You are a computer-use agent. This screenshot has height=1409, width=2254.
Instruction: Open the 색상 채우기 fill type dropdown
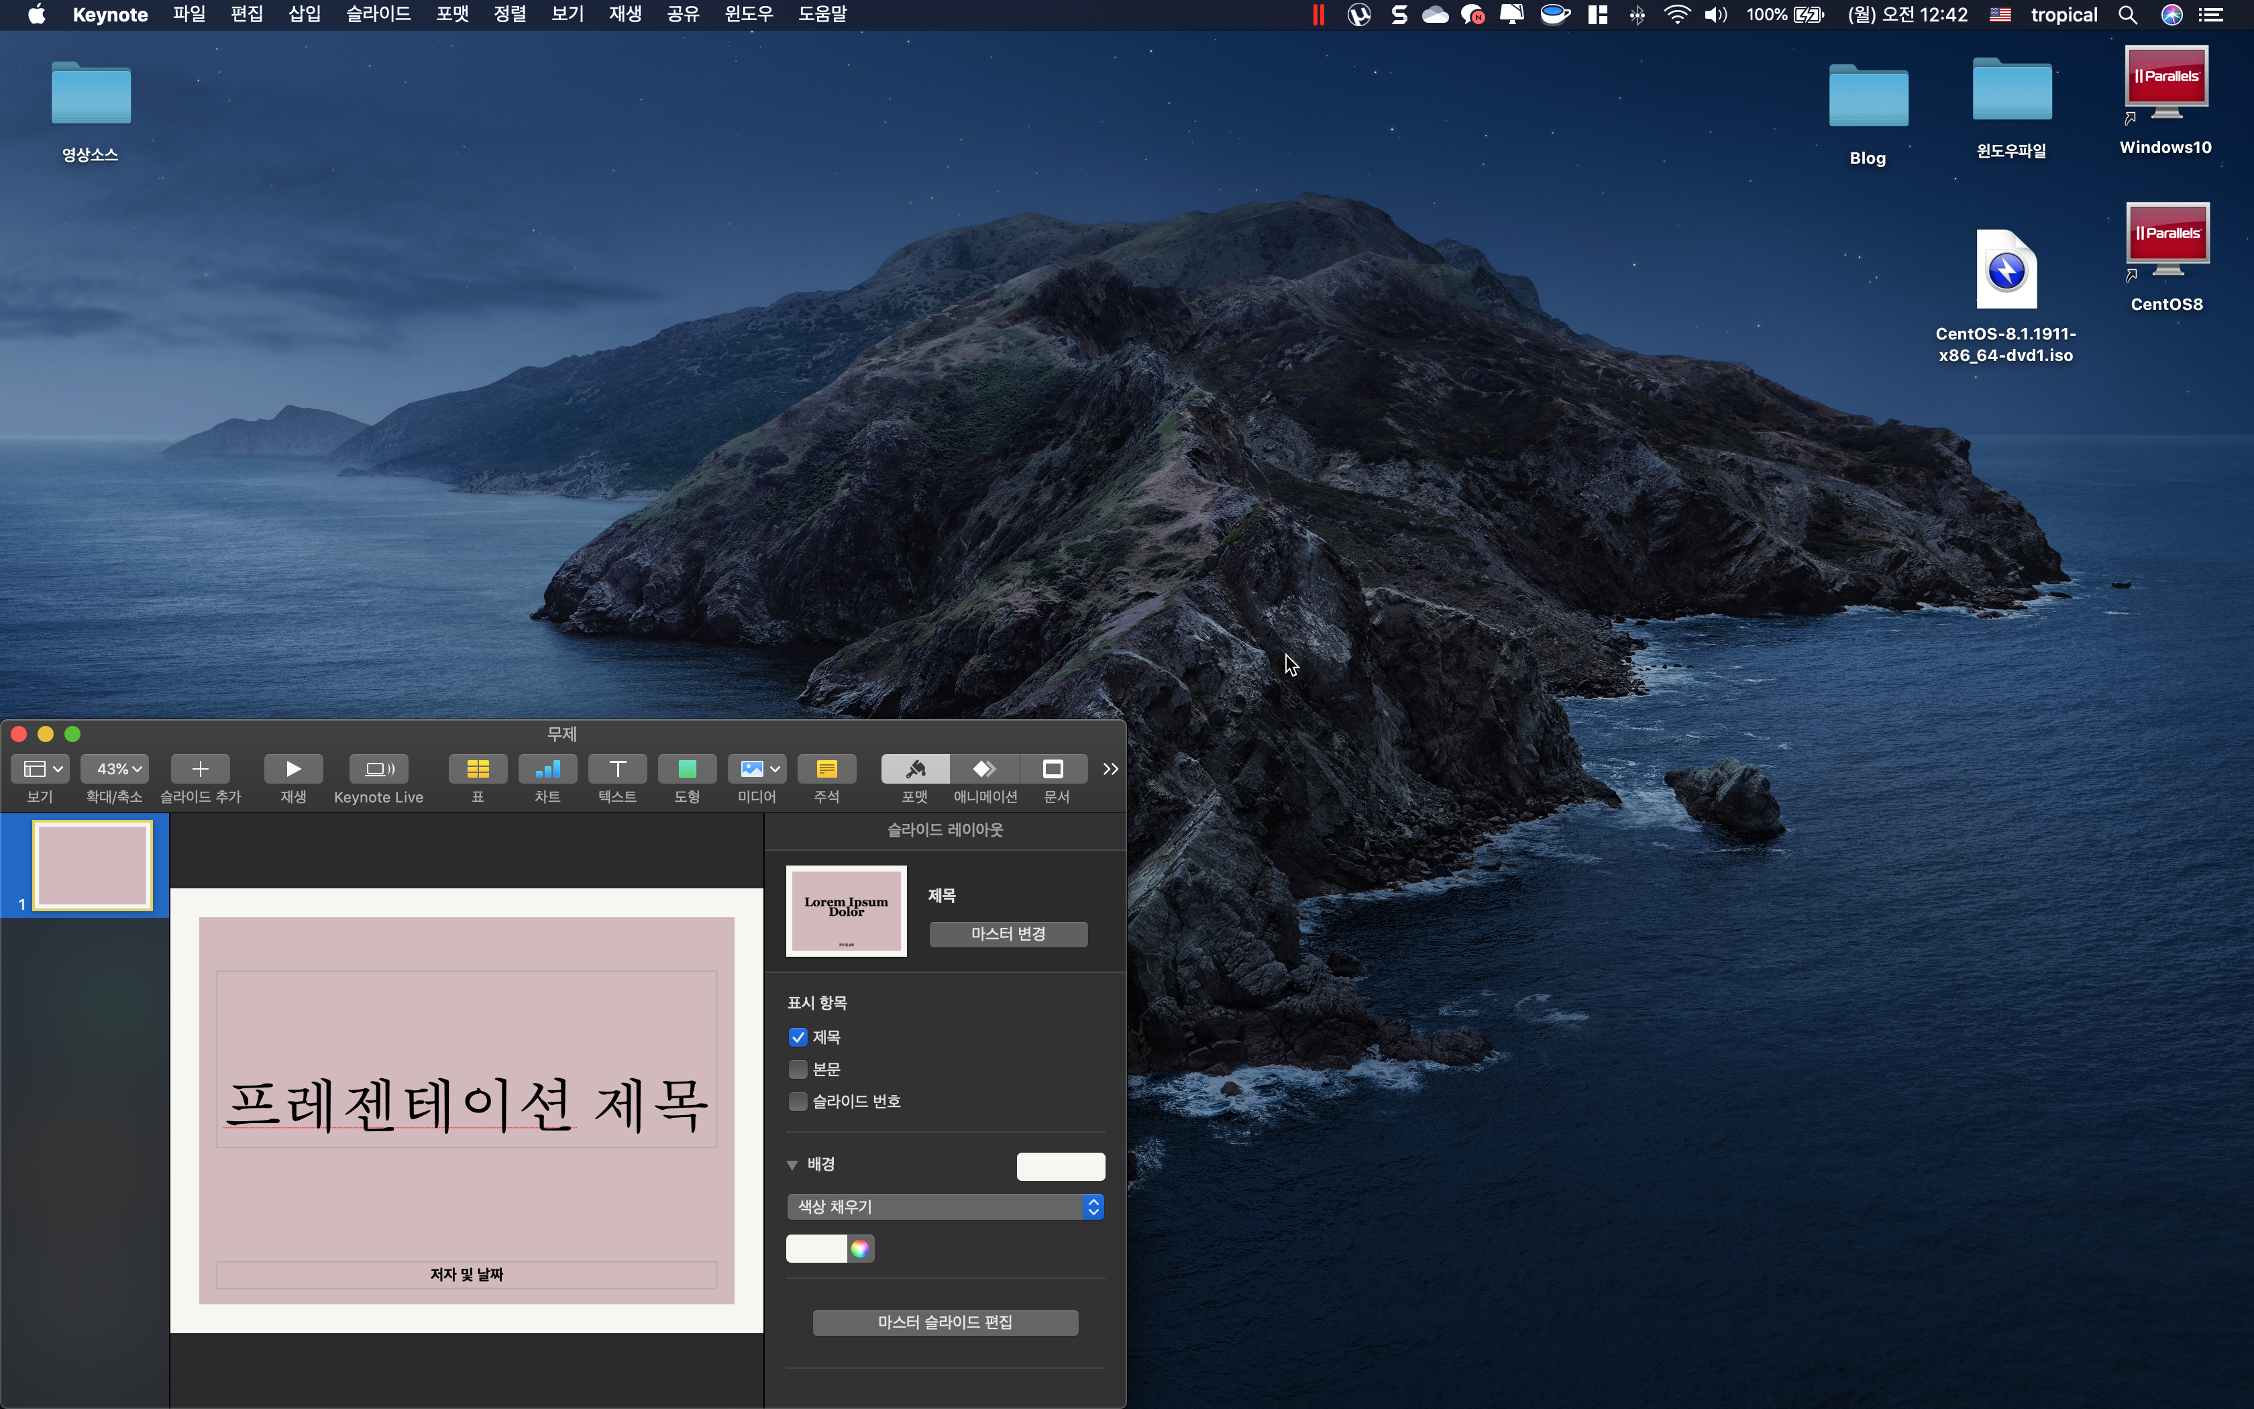(x=945, y=1207)
